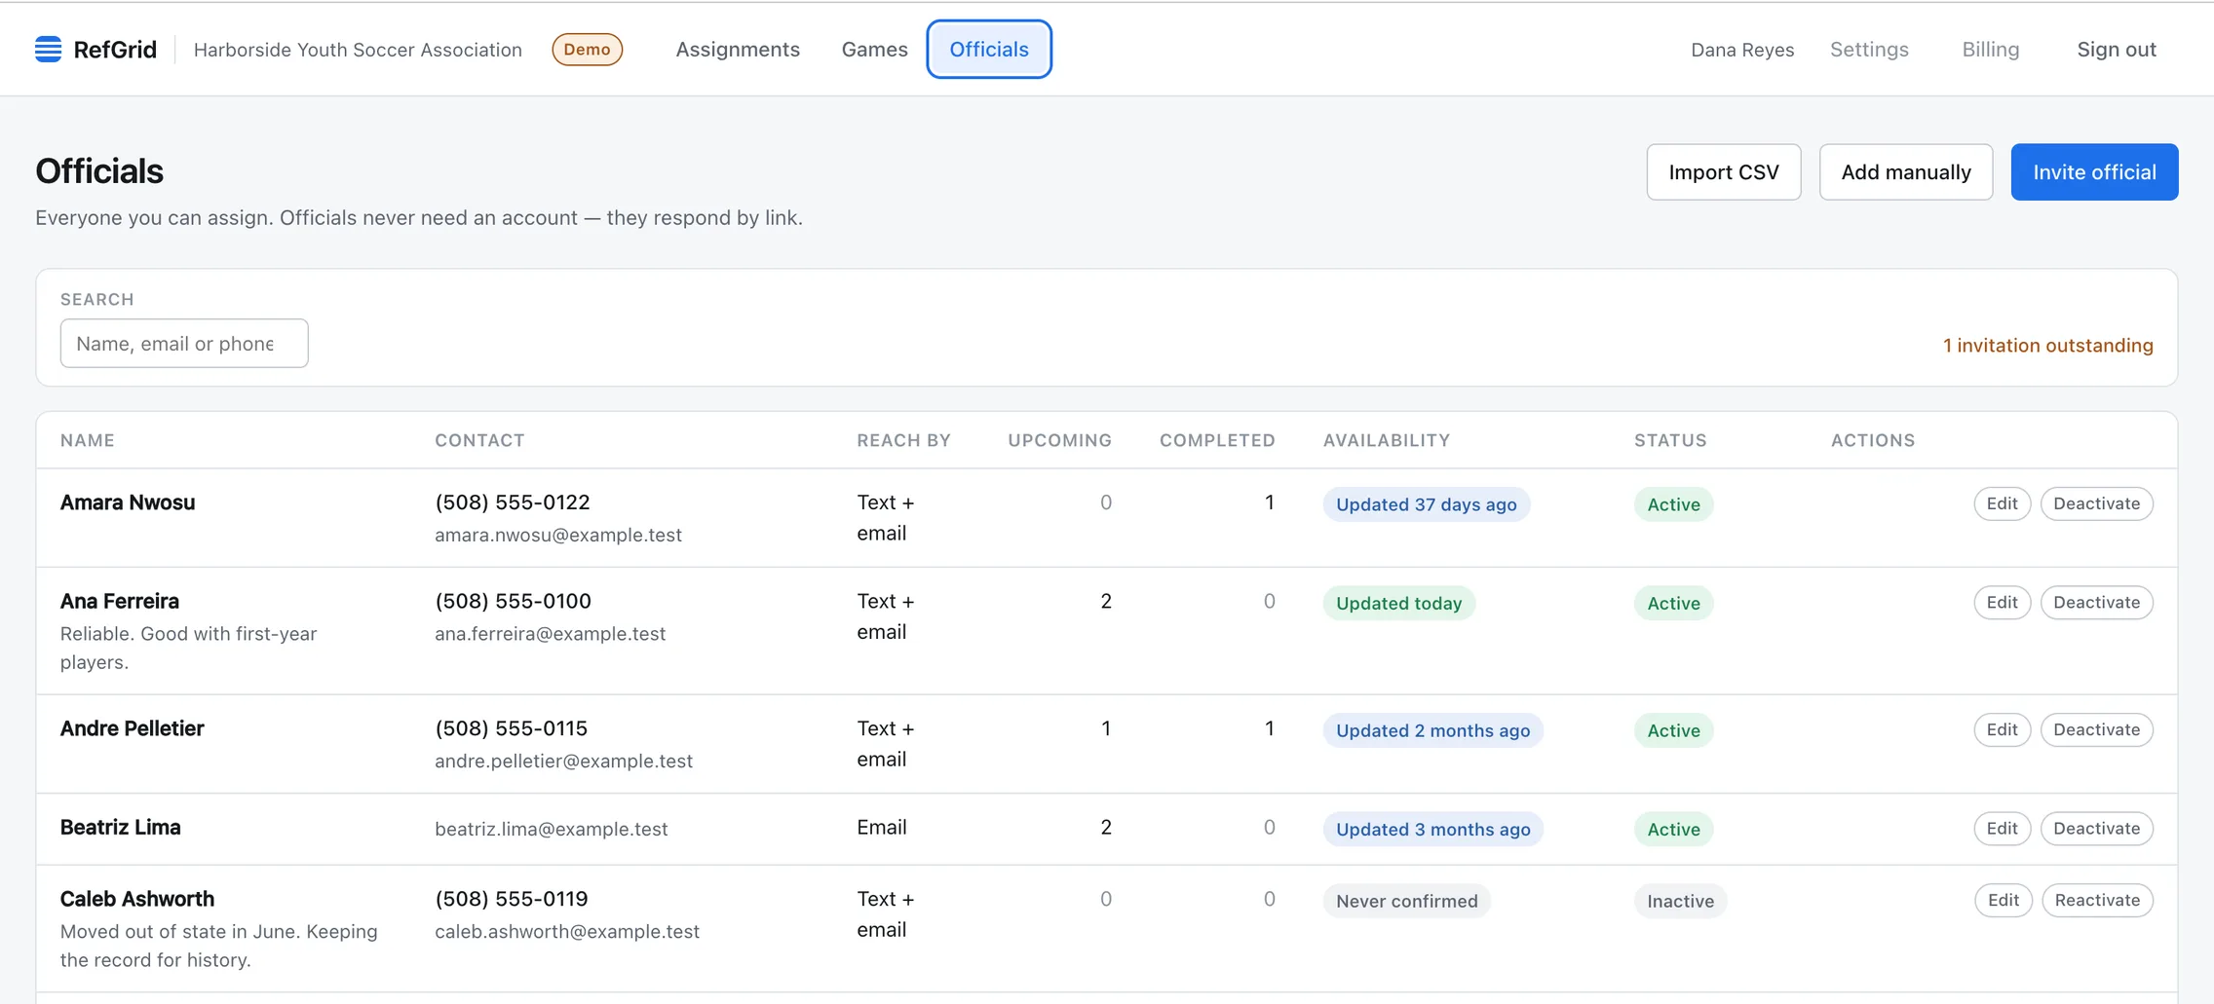The height and width of the screenshot is (1004, 2214).
Task: Edit Beatriz Lima's record
Action: tap(2002, 828)
